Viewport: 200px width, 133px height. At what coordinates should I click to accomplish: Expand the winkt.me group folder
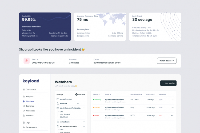tap(58, 103)
